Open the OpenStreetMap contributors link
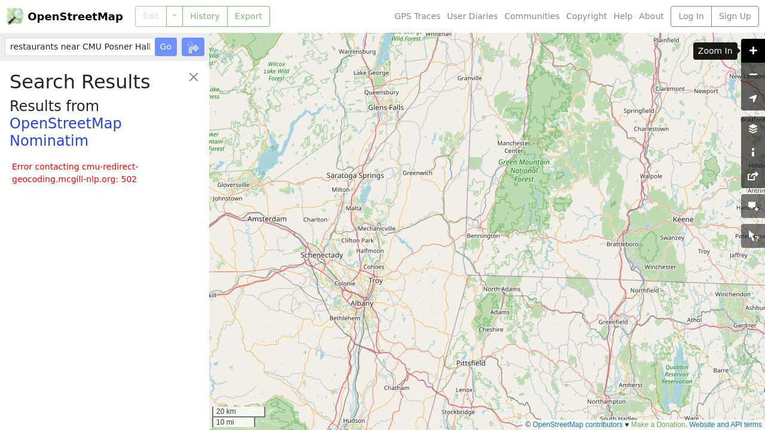 [577, 425]
